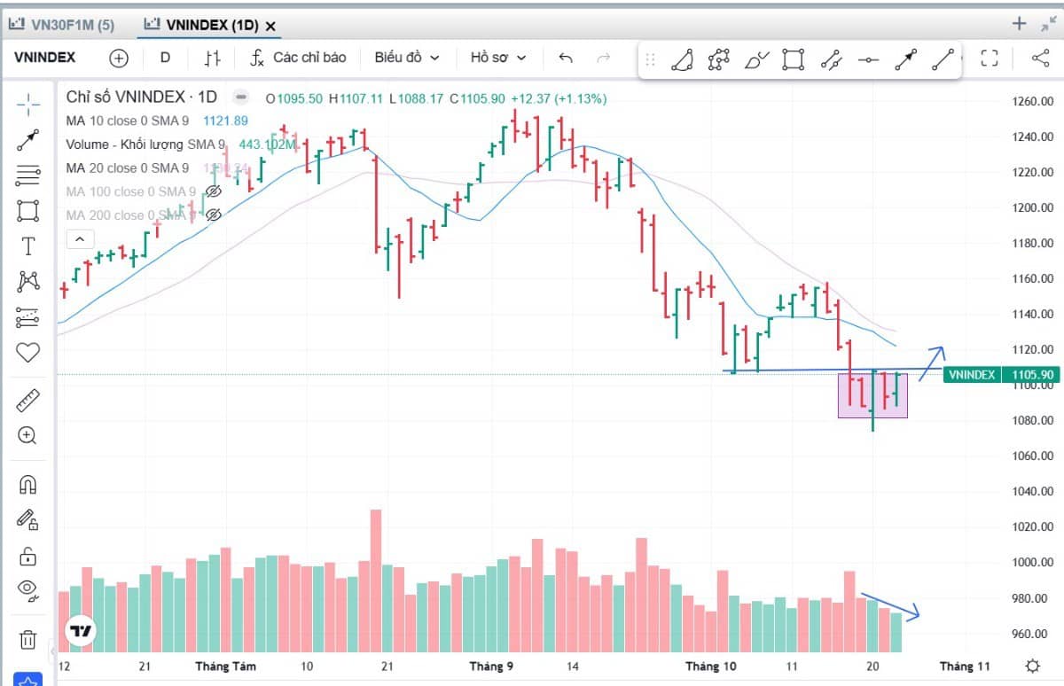The height and width of the screenshot is (686, 1064).
Task: Open the Fibonacci retracement tools
Action: click(x=28, y=175)
